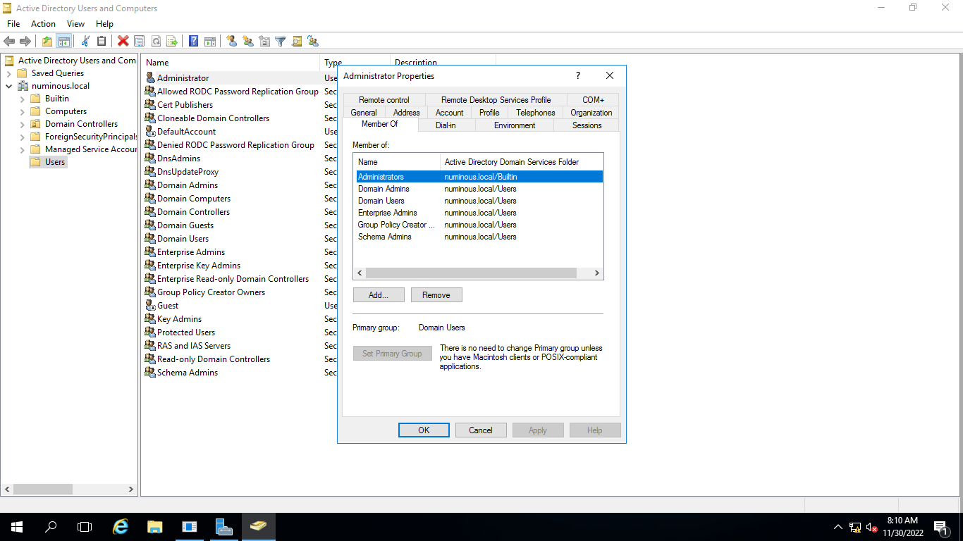Expand the Domain Controllers tree node
The image size is (963, 541).
click(22, 124)
